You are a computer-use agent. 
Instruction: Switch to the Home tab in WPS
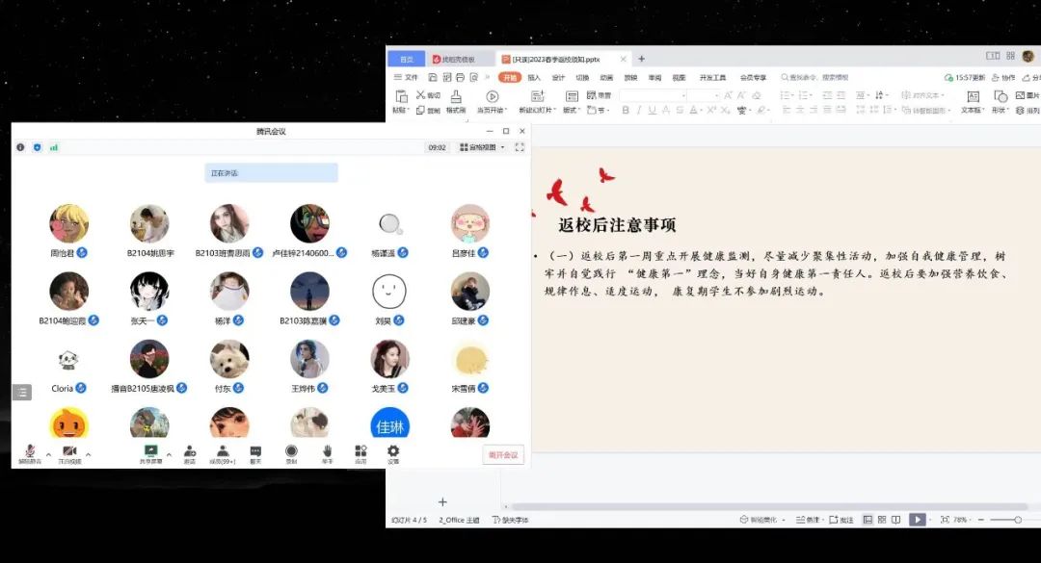coord(510,77)
